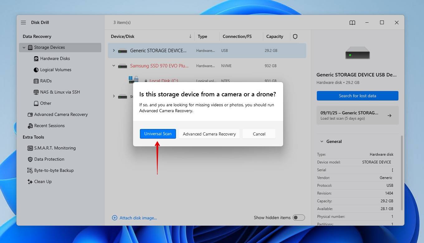Collapse the Storage Devices tree node

pyautogui.click(x=24, y=48)
